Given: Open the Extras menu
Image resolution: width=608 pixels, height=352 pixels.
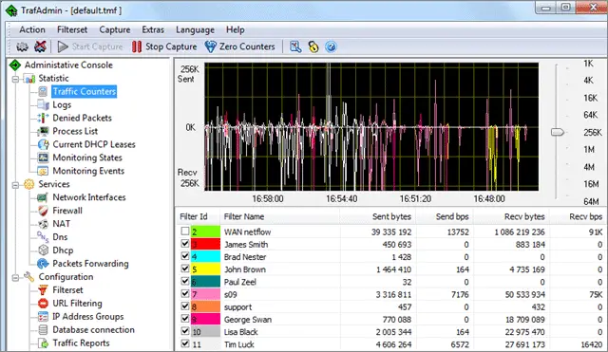Looking at the screenshot, I should pyautogui.click(x=153, y=29).
